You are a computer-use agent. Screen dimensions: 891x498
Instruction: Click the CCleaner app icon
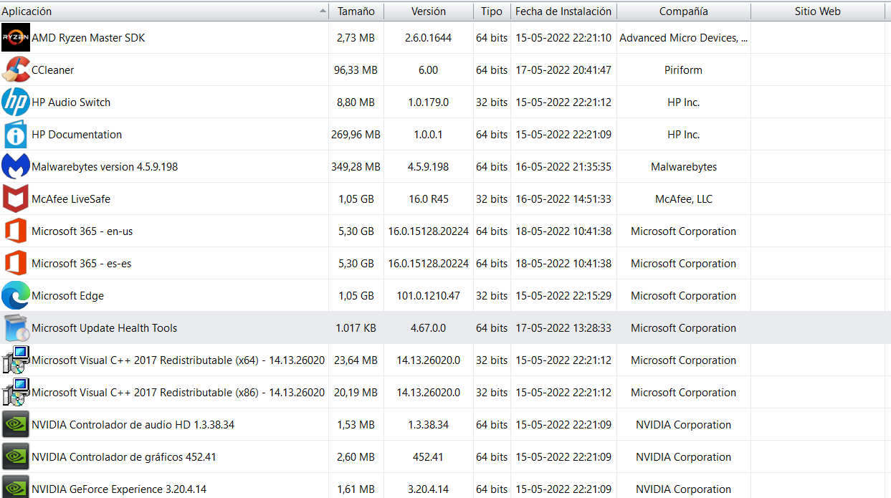pyautogui.click(x=16, y=70)
